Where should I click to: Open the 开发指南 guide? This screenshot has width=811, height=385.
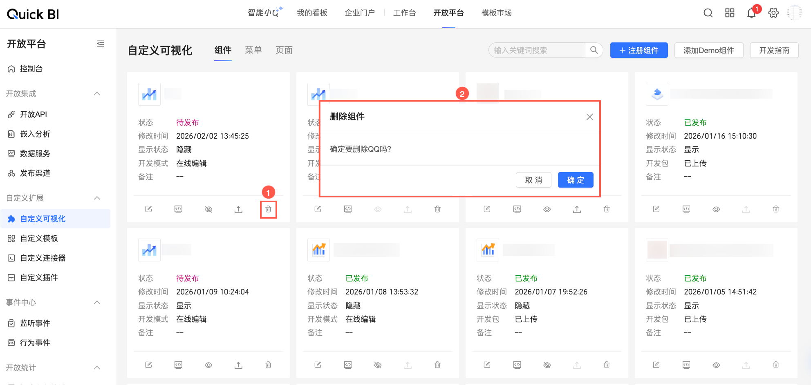click(x=774, y=50)
